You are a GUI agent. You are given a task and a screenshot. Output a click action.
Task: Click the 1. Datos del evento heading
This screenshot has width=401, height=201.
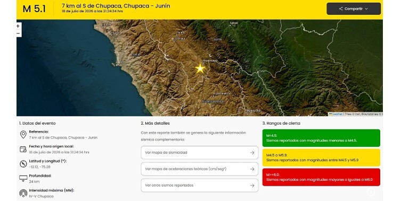tap(37, 123)
